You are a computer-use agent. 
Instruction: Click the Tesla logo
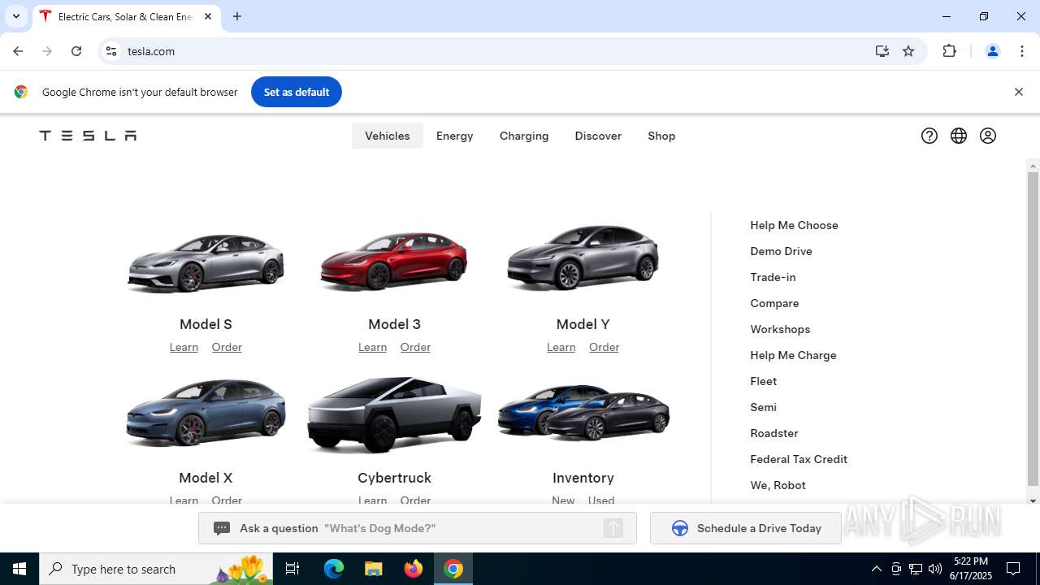(88, 136)
